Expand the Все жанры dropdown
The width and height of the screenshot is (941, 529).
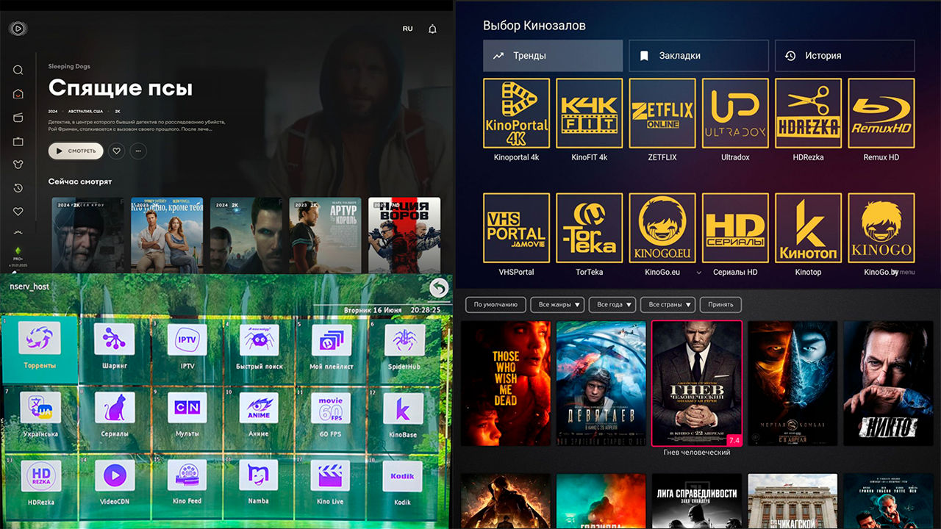pyautogui.click(x=557, y=304)
